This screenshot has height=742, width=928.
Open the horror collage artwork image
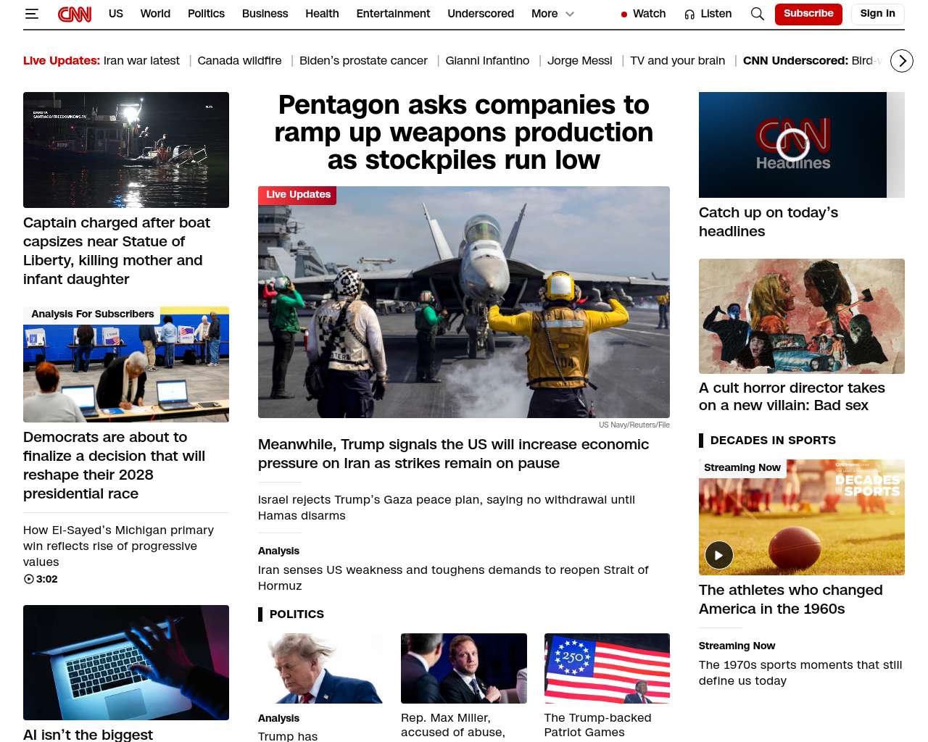click(802, 316)
